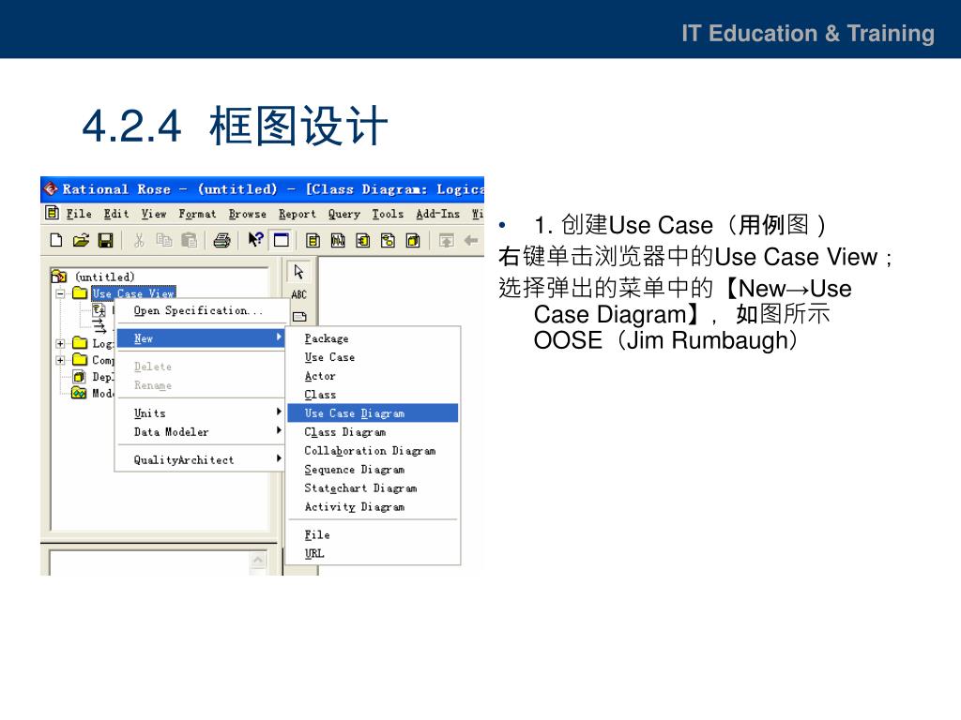Click the Paste clipboard icon
The width and height of the screenshot is (961, 720).
point(190,241)
